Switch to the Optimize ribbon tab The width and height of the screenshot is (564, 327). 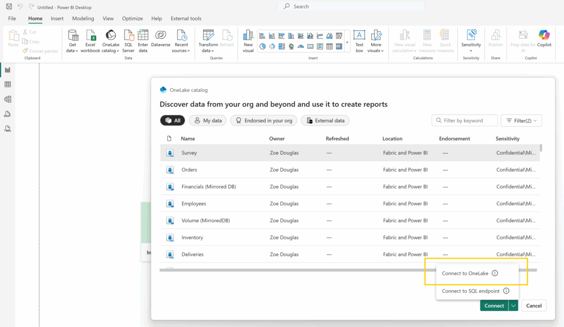click(x=132, y=18)
